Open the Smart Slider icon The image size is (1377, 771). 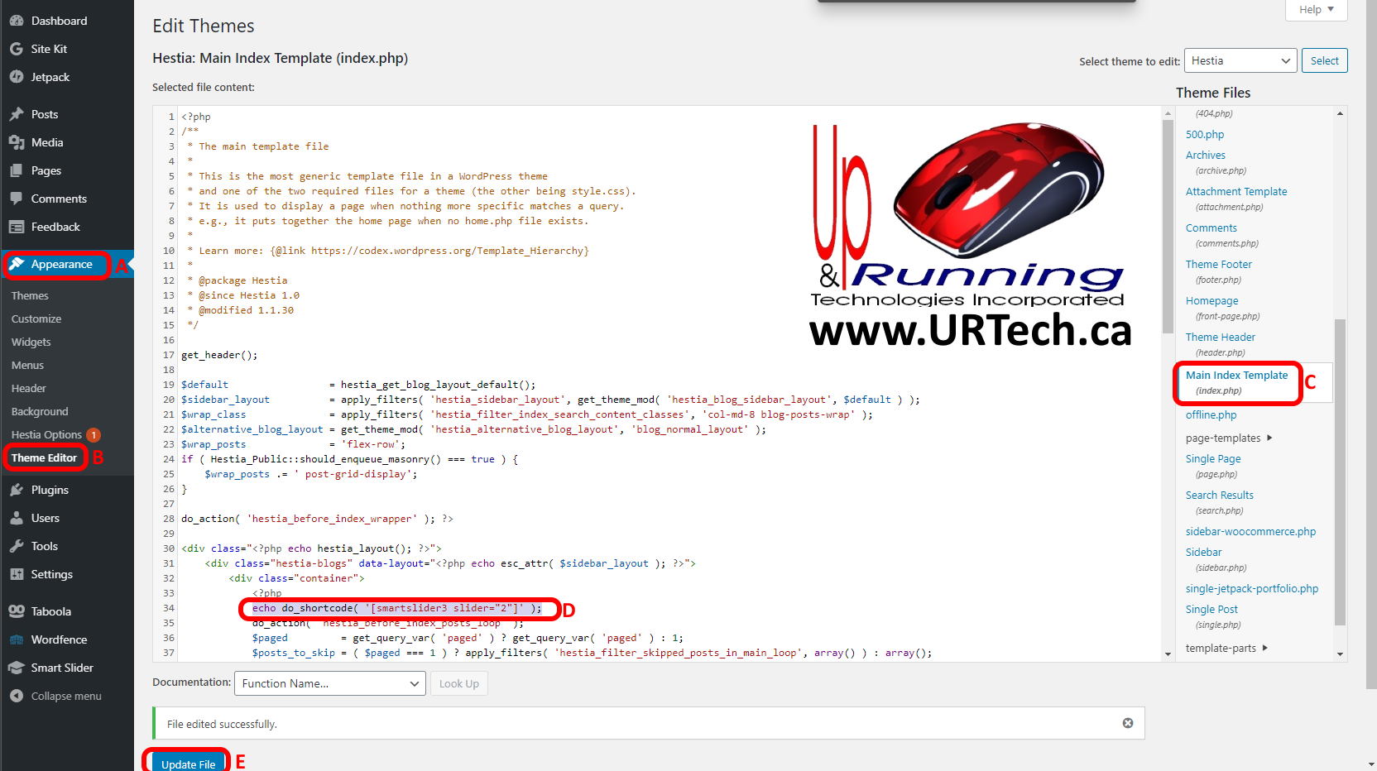[17, 667]
